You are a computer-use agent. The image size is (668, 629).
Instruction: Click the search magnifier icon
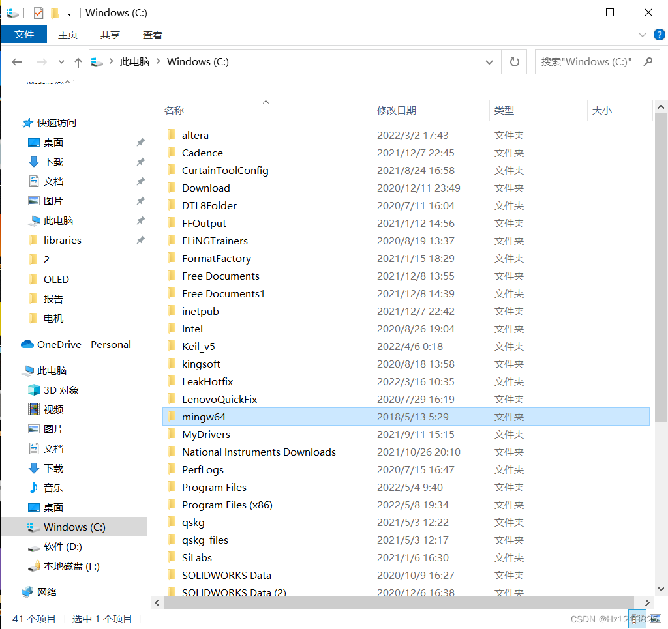[x=648, y=62]
